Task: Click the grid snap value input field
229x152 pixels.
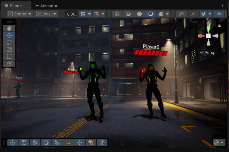Action: point(71,14)
